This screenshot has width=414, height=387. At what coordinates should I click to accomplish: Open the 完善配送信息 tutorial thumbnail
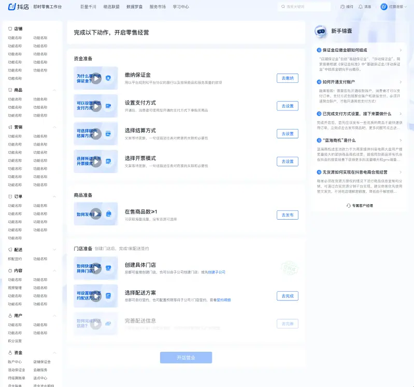pos(95,324)
